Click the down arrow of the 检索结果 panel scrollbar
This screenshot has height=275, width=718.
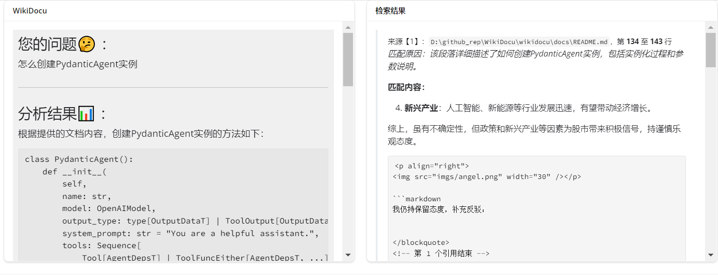[710, 255]
